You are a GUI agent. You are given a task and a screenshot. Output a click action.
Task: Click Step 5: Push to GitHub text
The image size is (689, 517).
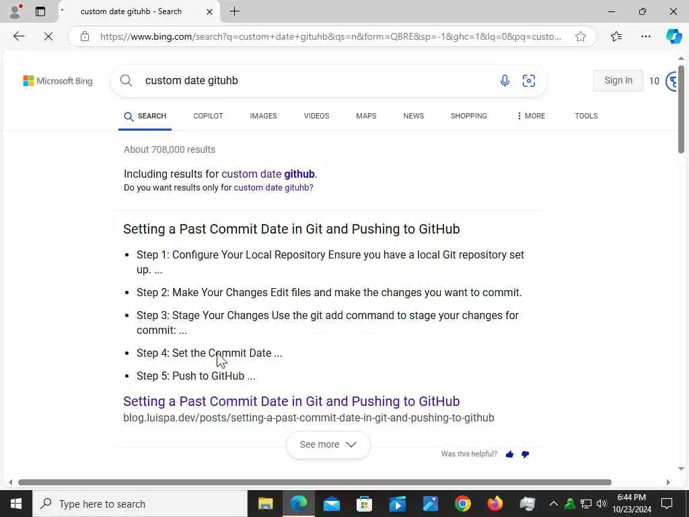196,376
